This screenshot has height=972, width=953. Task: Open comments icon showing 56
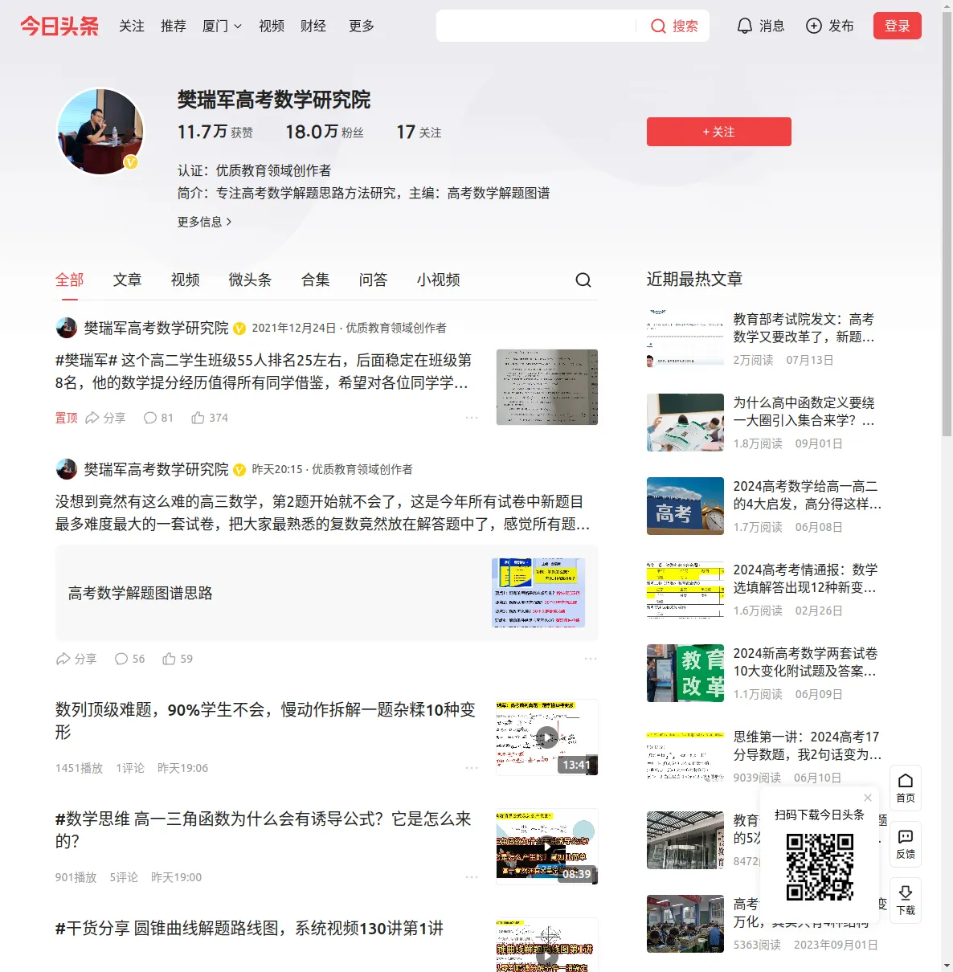click(x=129, y=659)
